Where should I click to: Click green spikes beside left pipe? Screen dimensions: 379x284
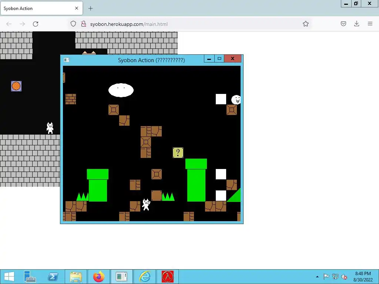tap(83, 197)
